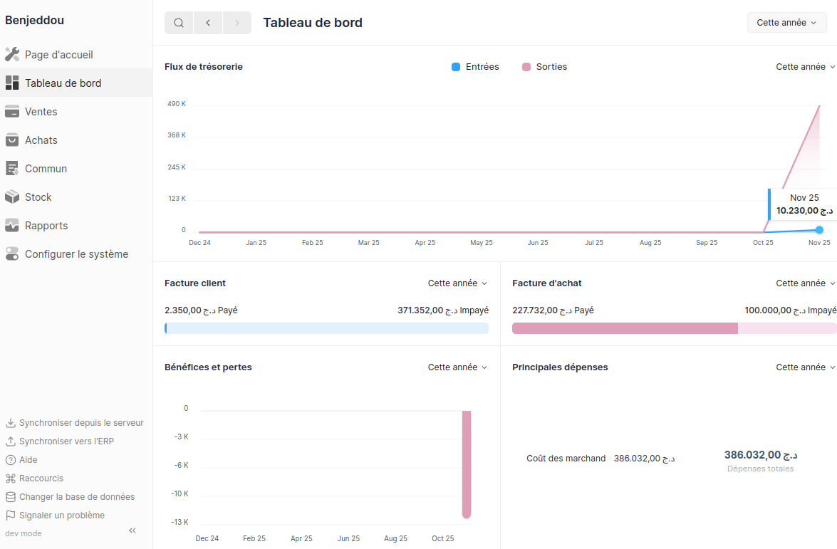Click the search magnifier icon
This screenshot has width=837, height=549.
(x=179, y=23)
